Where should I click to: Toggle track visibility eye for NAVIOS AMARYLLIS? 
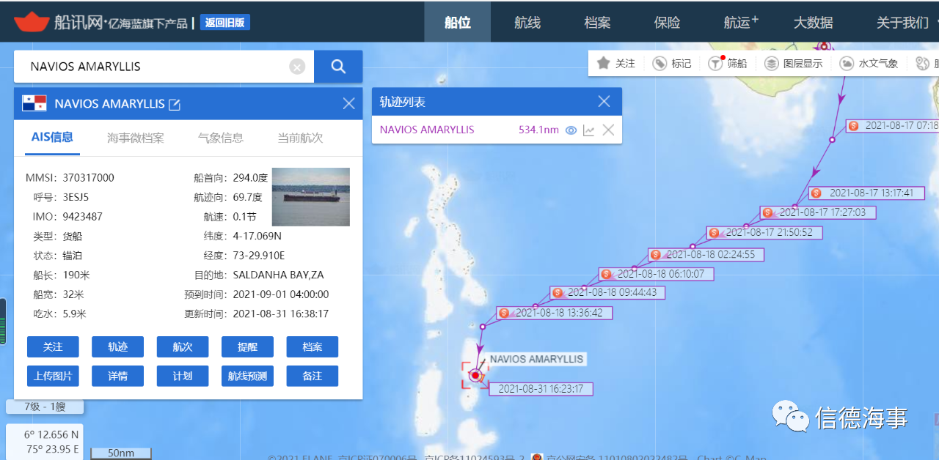click(571, 130)
